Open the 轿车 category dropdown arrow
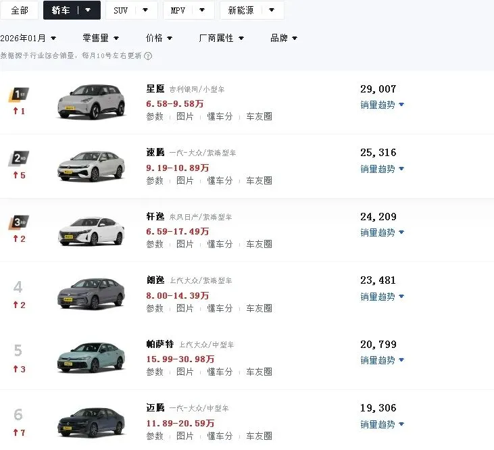494x450 pixels. (88, 10)
